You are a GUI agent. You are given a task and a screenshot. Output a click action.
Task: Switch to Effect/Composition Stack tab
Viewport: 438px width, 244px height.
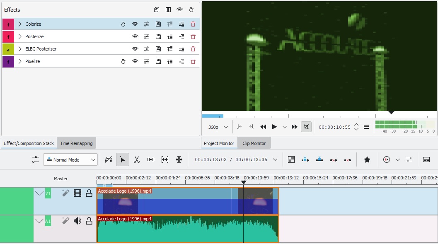coord(29,143)
